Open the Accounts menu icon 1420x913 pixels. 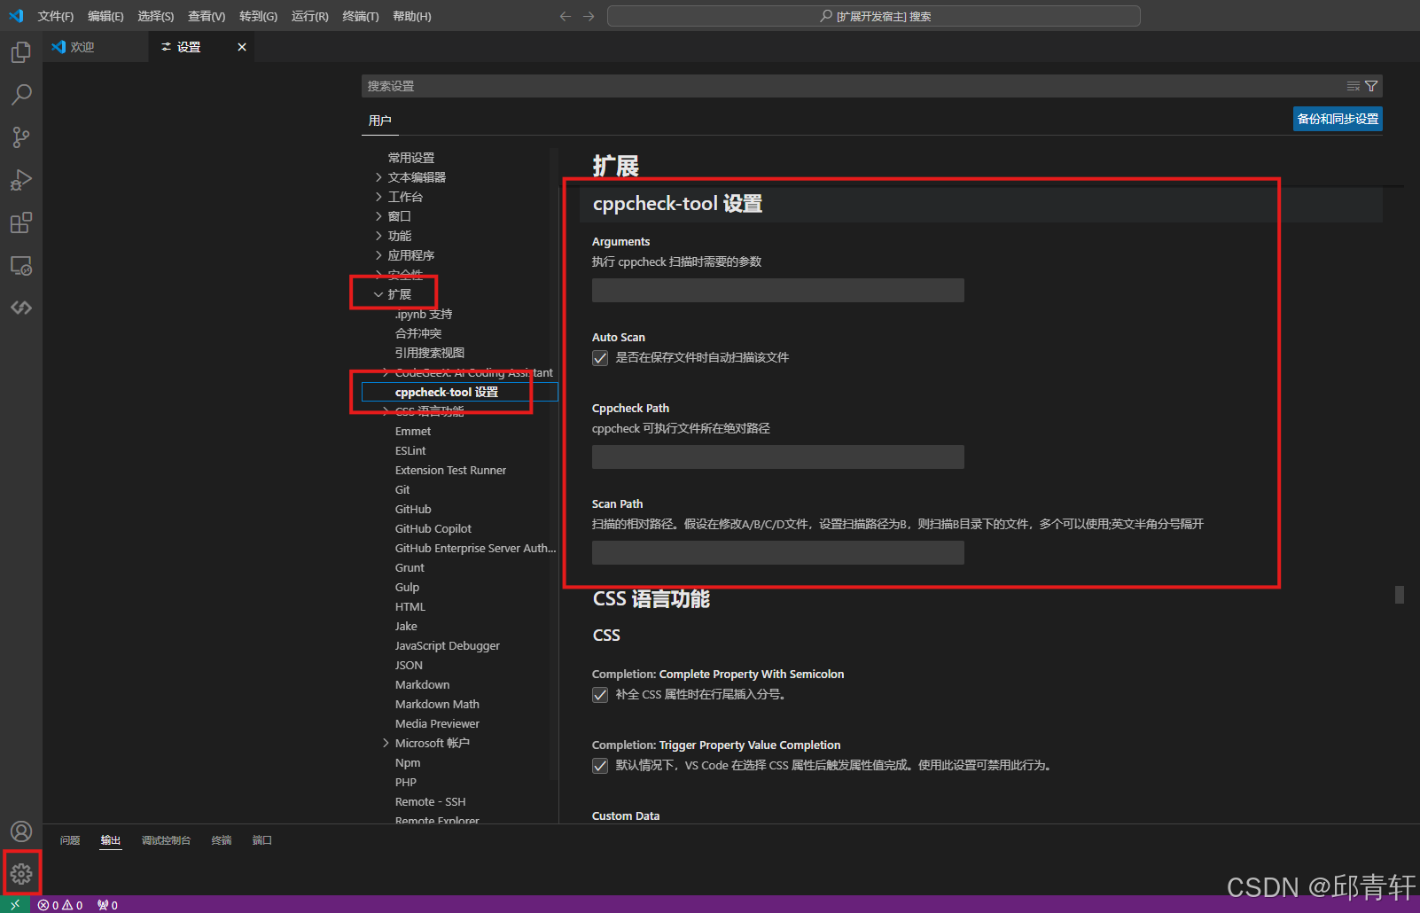tap(21, 831)
